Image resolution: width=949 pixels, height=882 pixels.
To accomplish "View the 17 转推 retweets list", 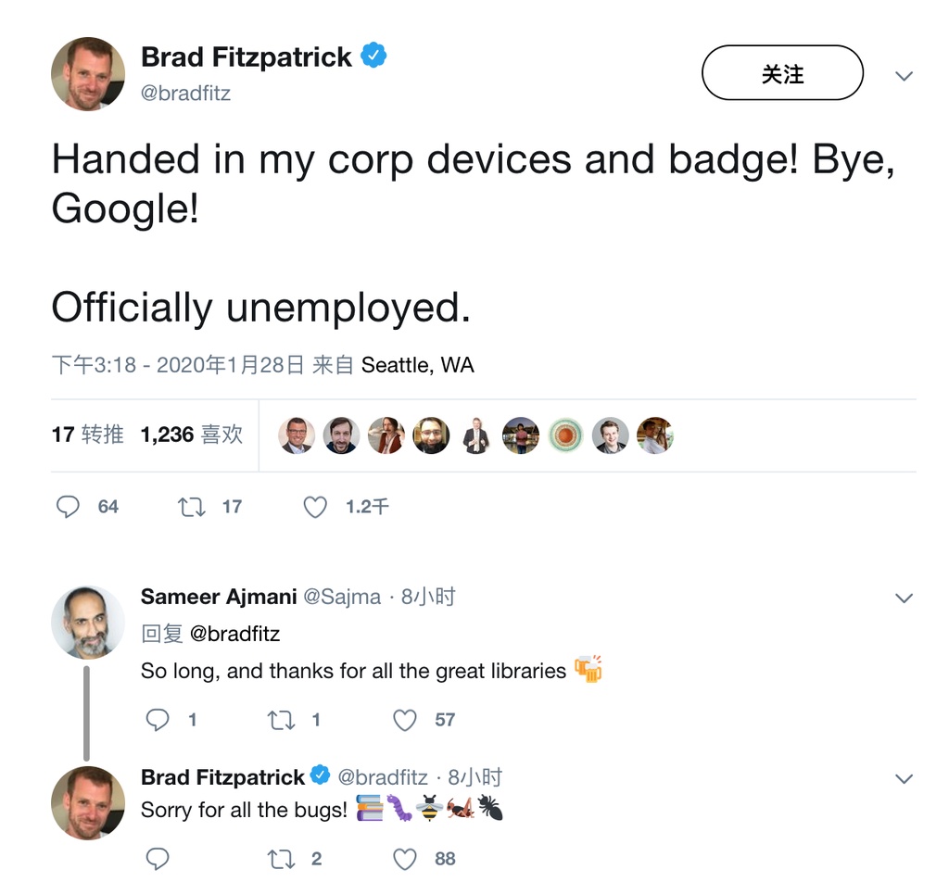I will 87,435.
